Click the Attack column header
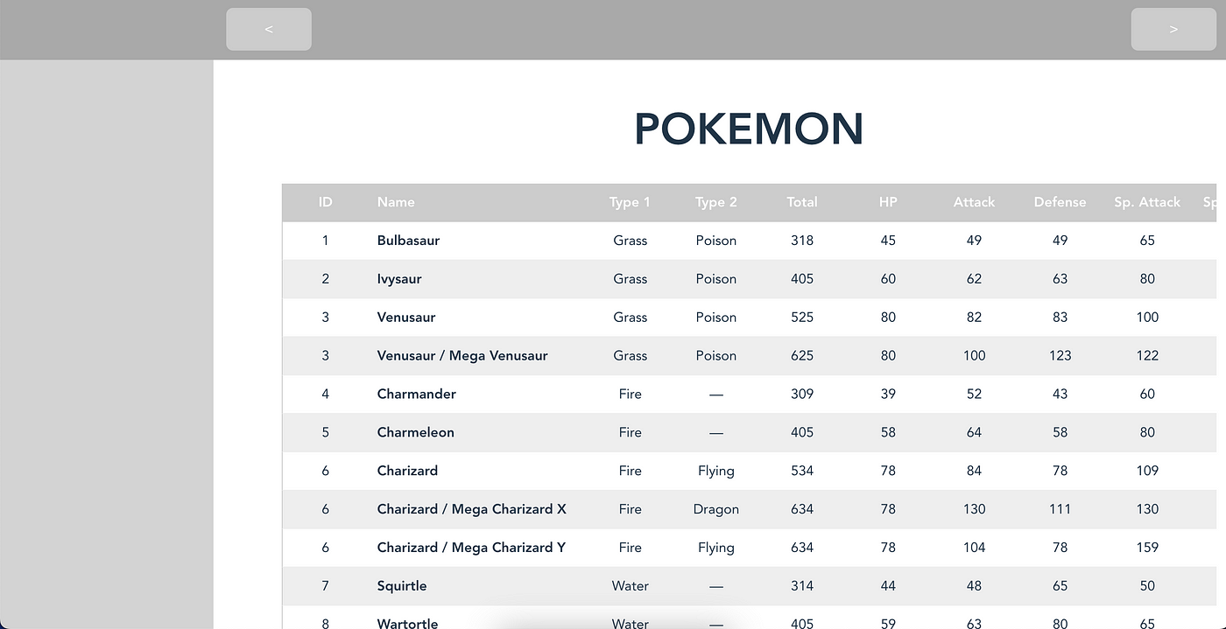Image resolution: width=1226 pixels, height=629 pixels. point(974,202)
